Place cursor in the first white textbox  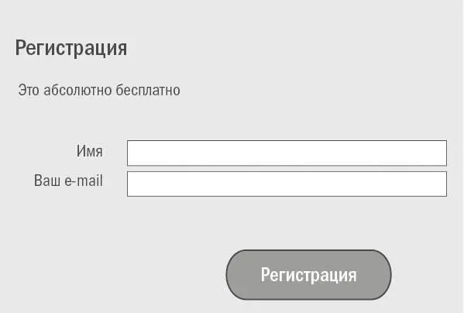click(x=287, y=153)
